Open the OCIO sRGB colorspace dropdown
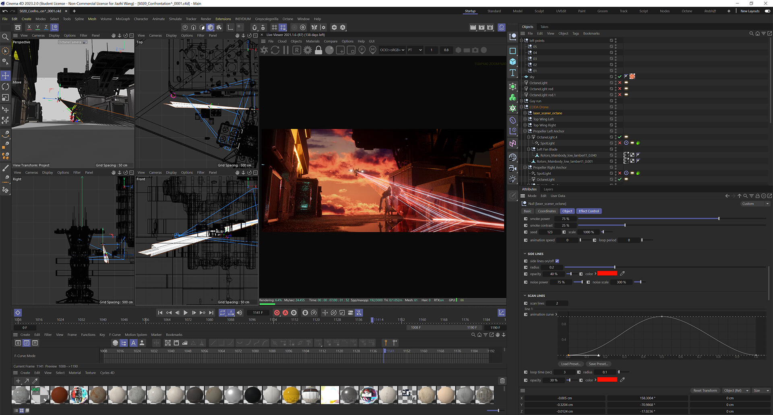This screenshot has height=415, width=773. point(392,50)
